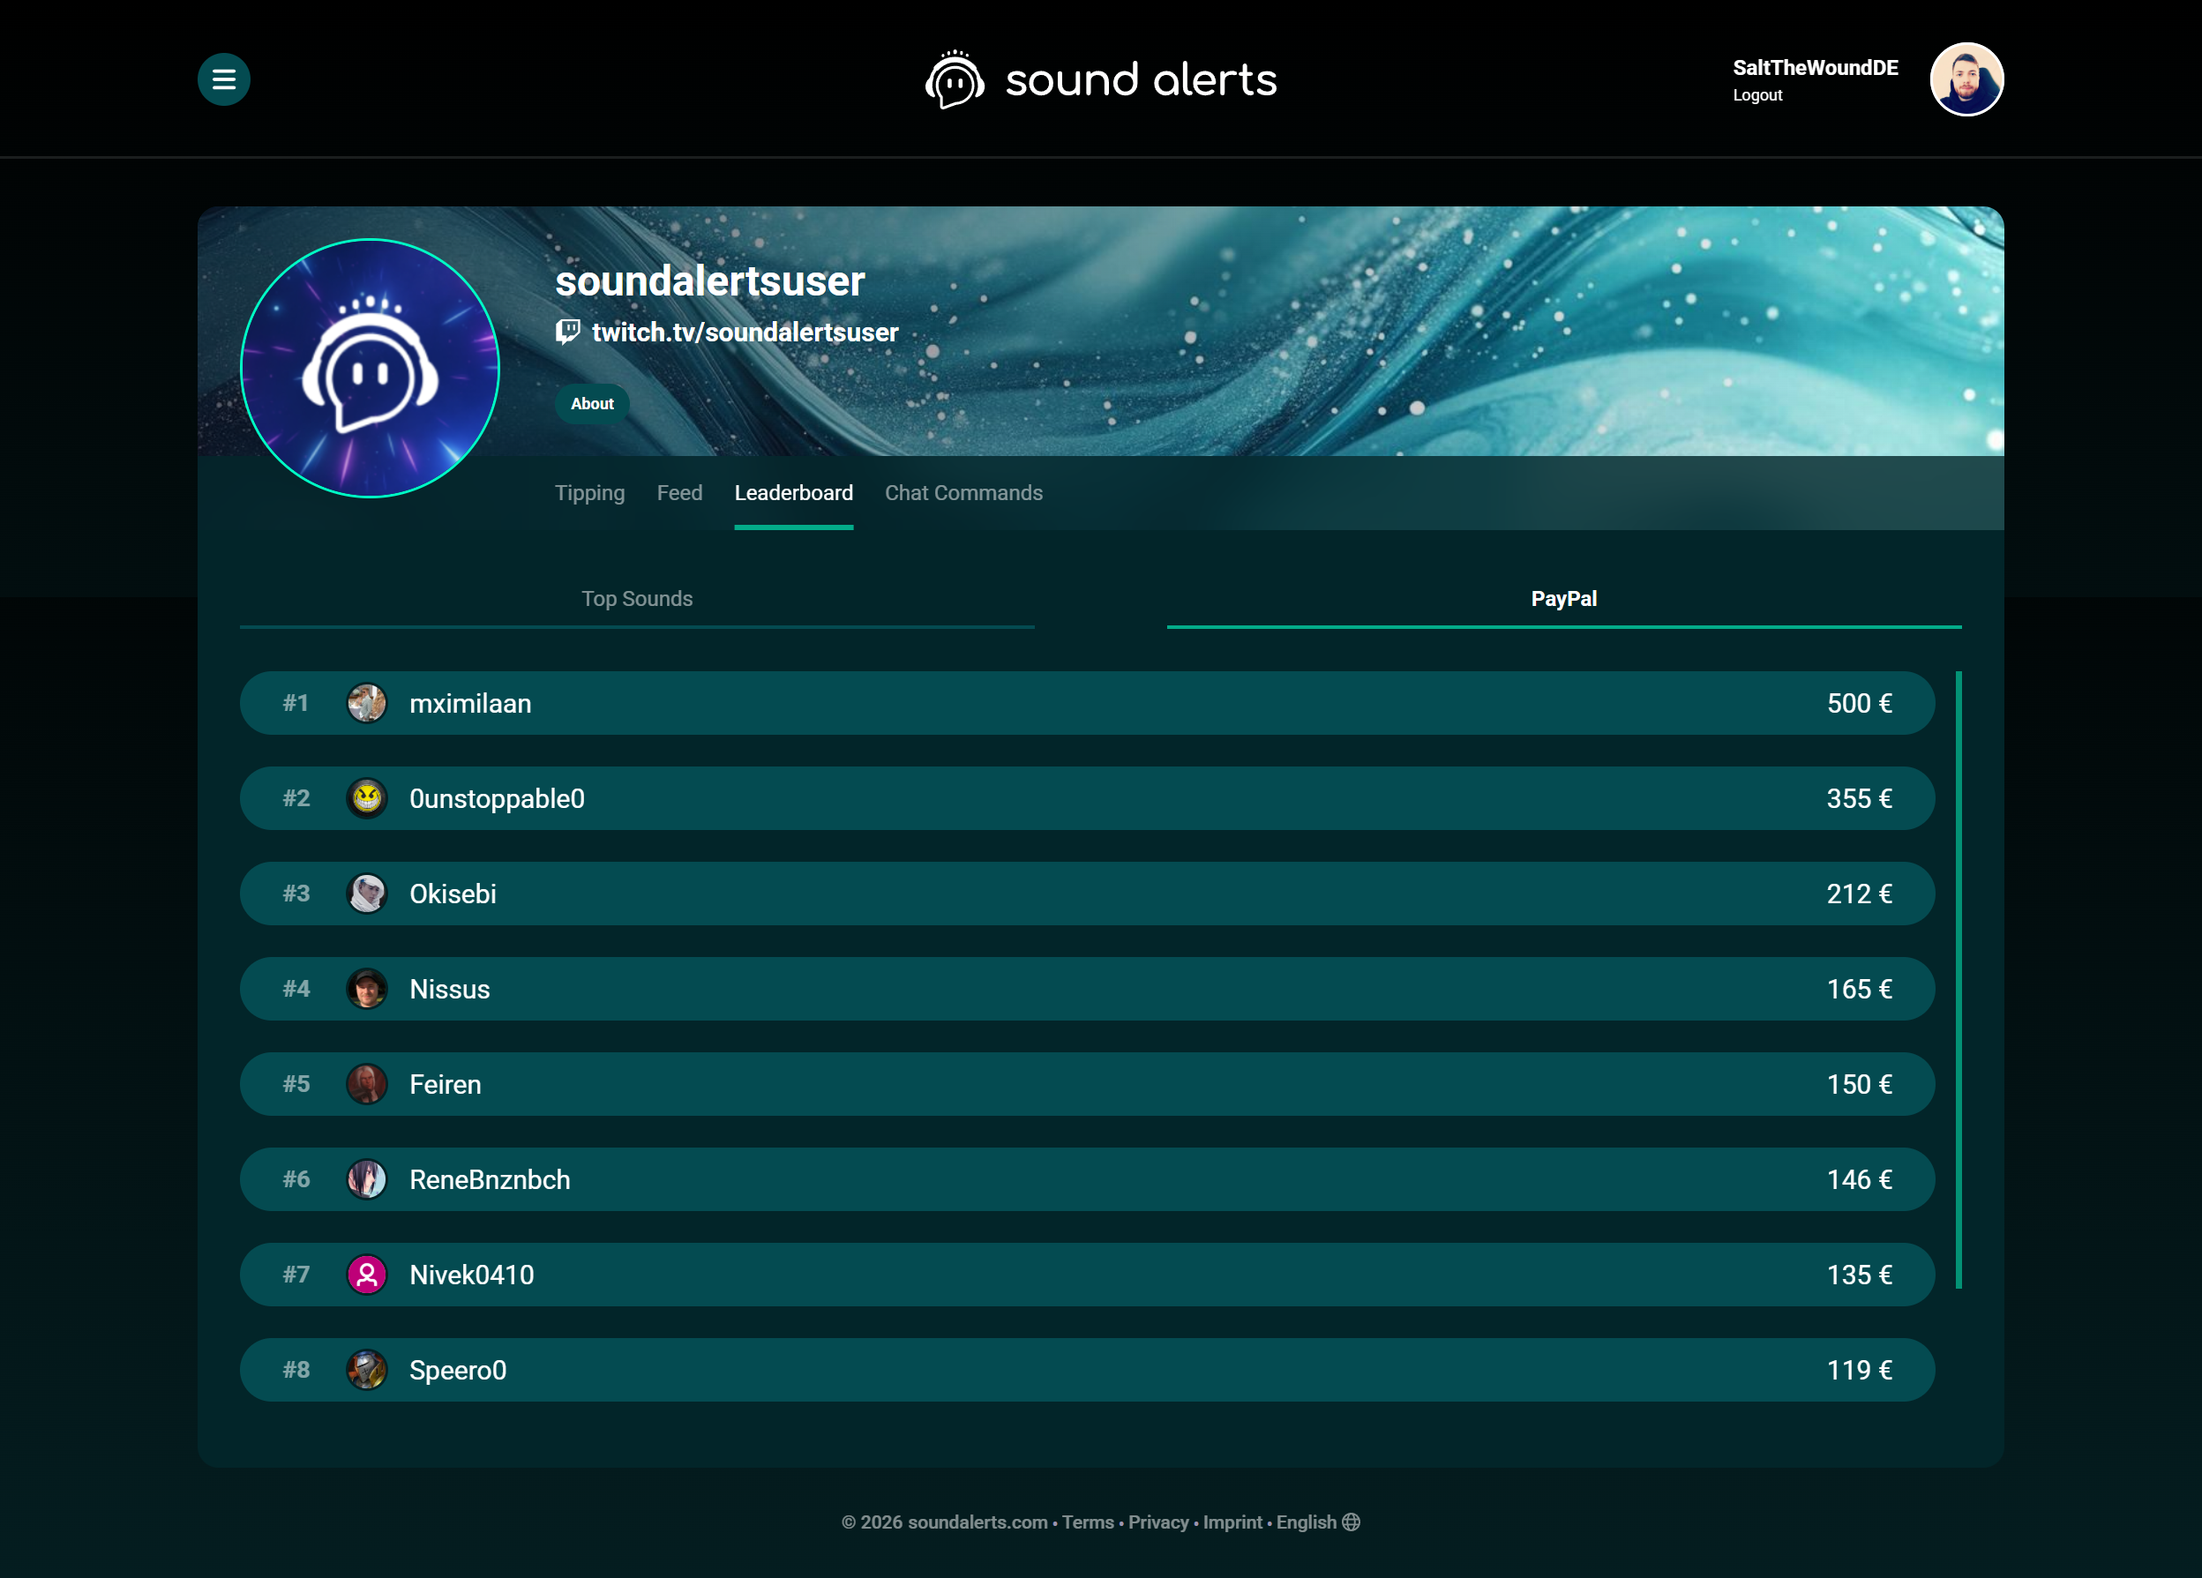Open twitch.tv/soundalertsuser link
Viewport: 2202px width, 1578px height.
tap(745, 332)
